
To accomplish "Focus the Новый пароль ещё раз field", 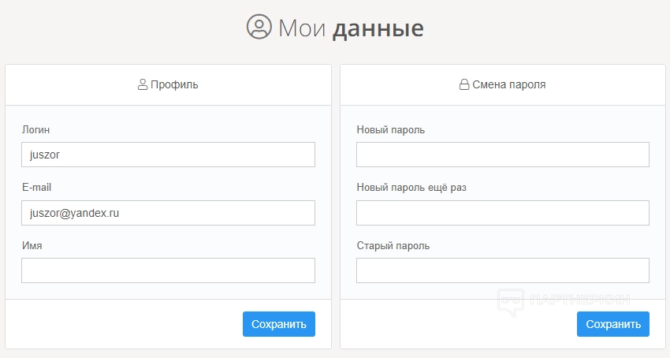I will [x=503, y=213].
